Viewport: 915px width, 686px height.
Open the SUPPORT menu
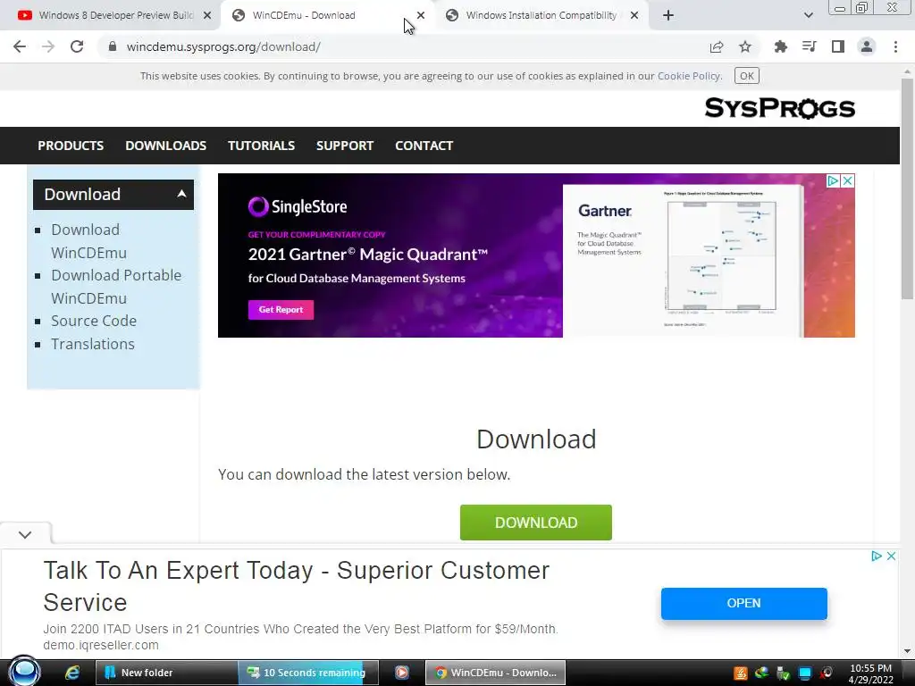coord(345,146)
